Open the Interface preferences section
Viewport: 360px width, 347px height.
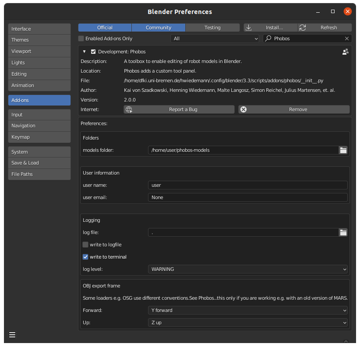tap(39, 29)
